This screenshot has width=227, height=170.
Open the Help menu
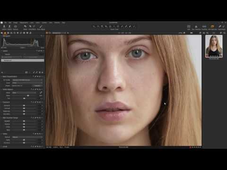63,23
